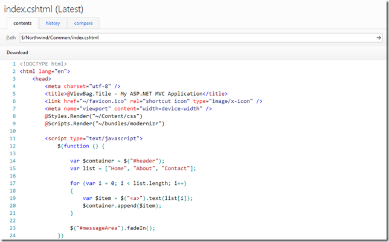
Task: Click the for loop code line
Action: [128, 183]
